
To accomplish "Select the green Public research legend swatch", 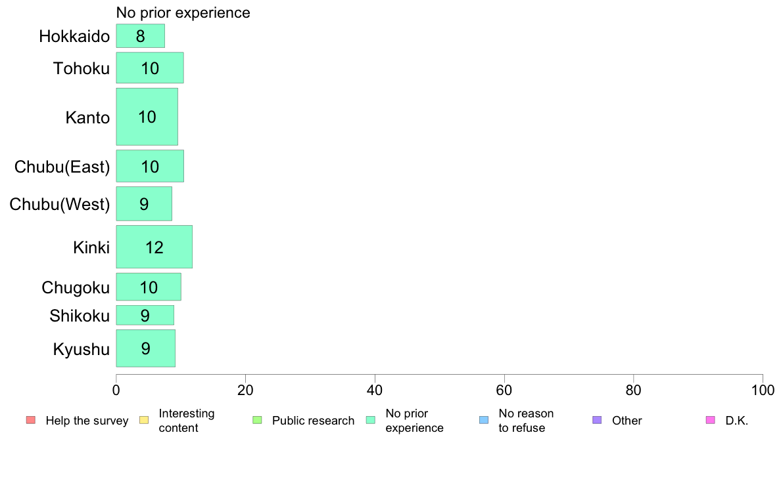I will tap(257, 420).
